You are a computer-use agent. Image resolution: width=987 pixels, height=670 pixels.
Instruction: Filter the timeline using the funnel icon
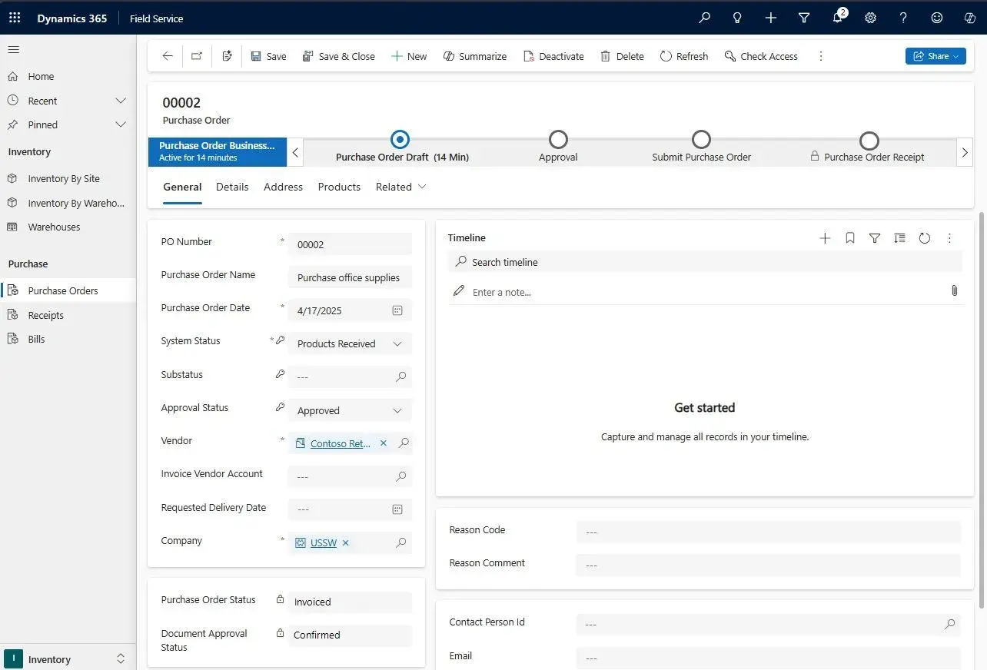[875, 238]
